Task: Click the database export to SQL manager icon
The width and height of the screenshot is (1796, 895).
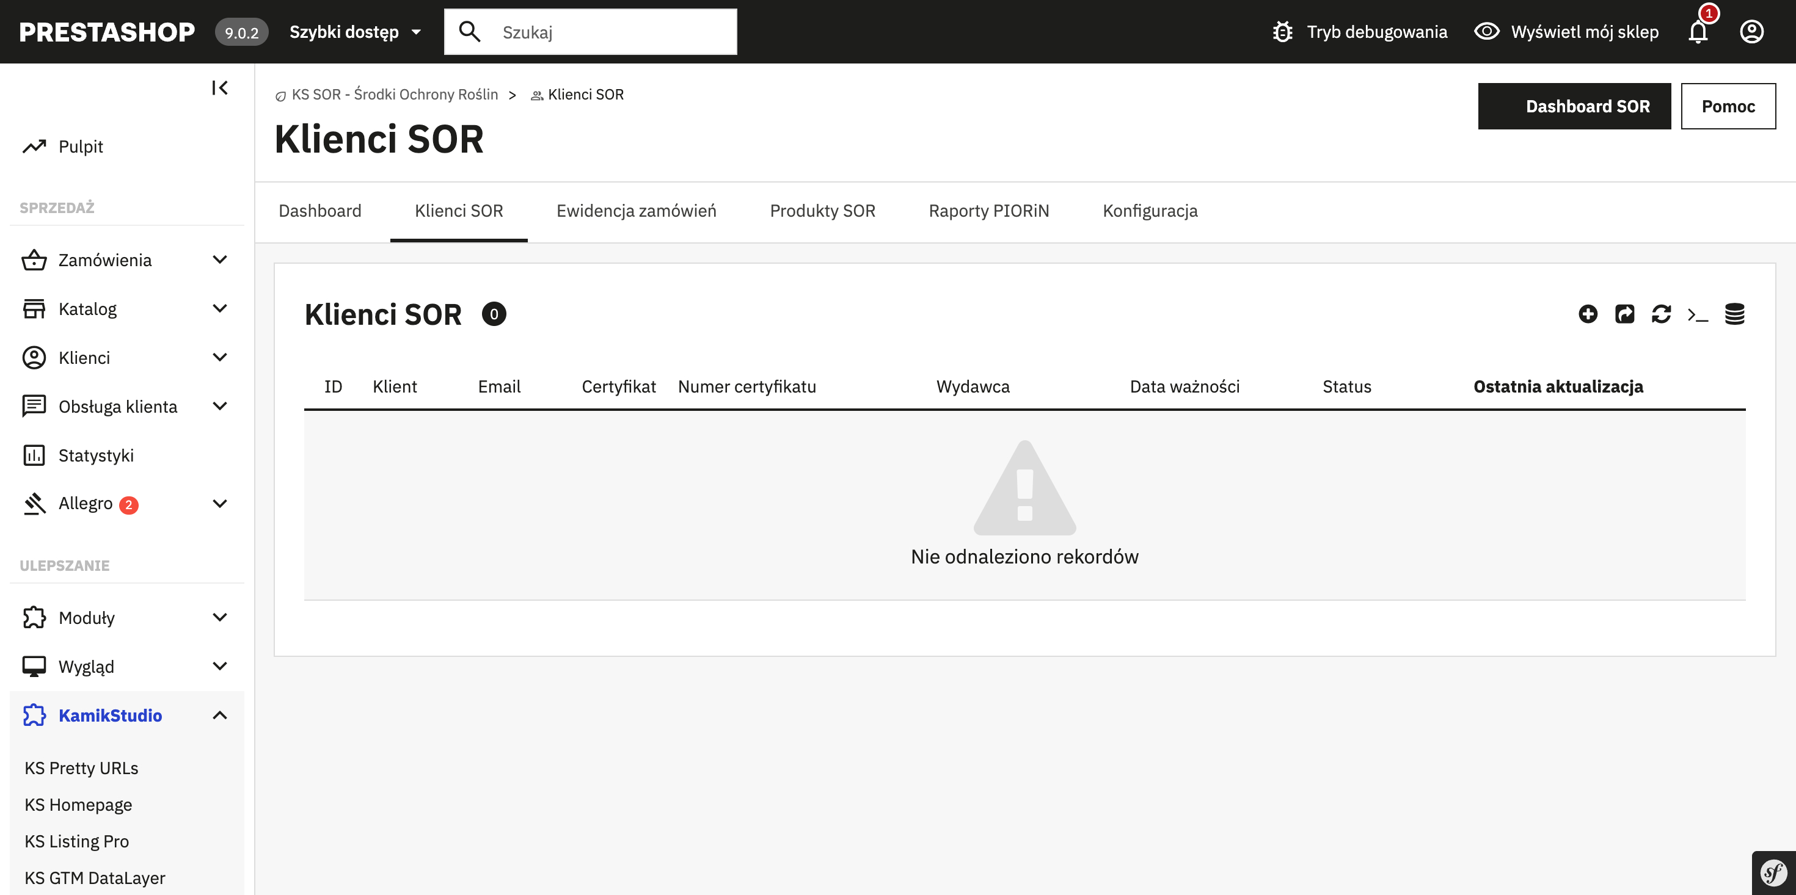Action: [x=1735, y=314]
